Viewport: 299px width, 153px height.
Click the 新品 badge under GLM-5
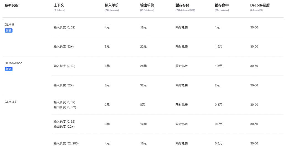coord(9,31)
